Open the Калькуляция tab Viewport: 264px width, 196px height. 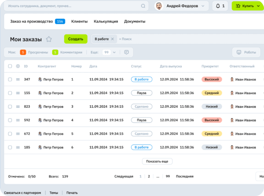[x=106, y=21]
